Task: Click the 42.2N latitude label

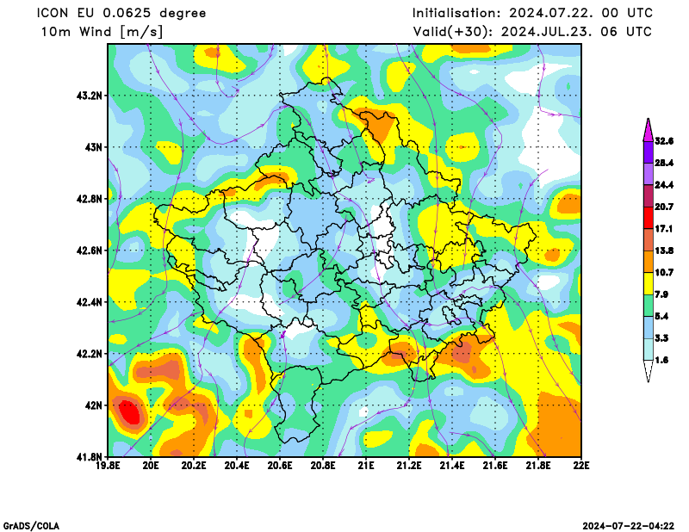Action: 90,354
